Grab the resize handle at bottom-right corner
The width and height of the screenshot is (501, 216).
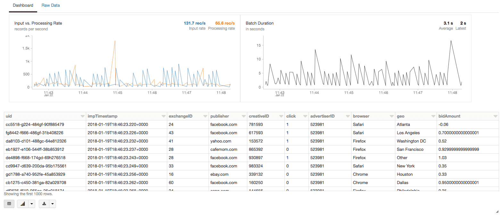click(x=497, y=212)
